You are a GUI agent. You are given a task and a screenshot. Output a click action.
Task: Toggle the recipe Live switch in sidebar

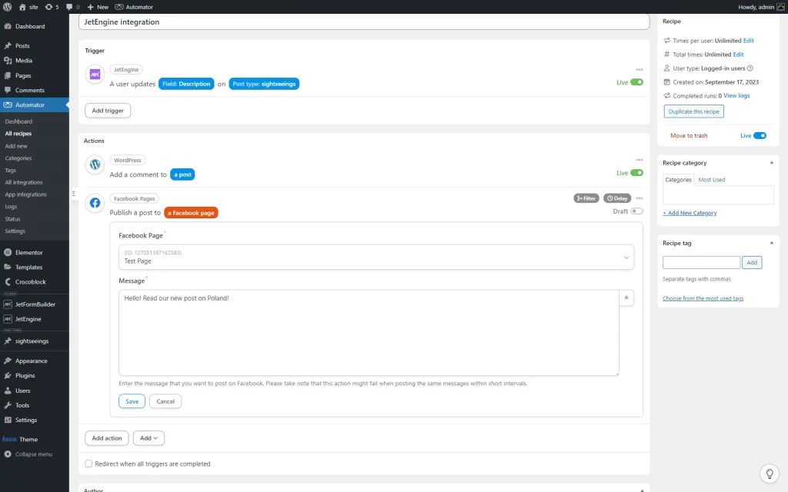pyautogui.click(x=760, y=135)
